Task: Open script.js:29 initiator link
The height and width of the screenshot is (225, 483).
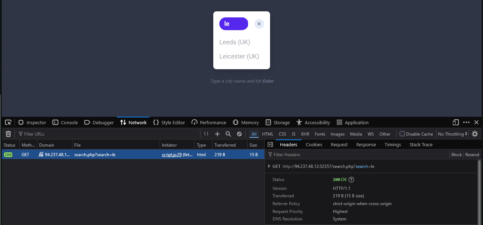Action: click(x=172, y=154)
